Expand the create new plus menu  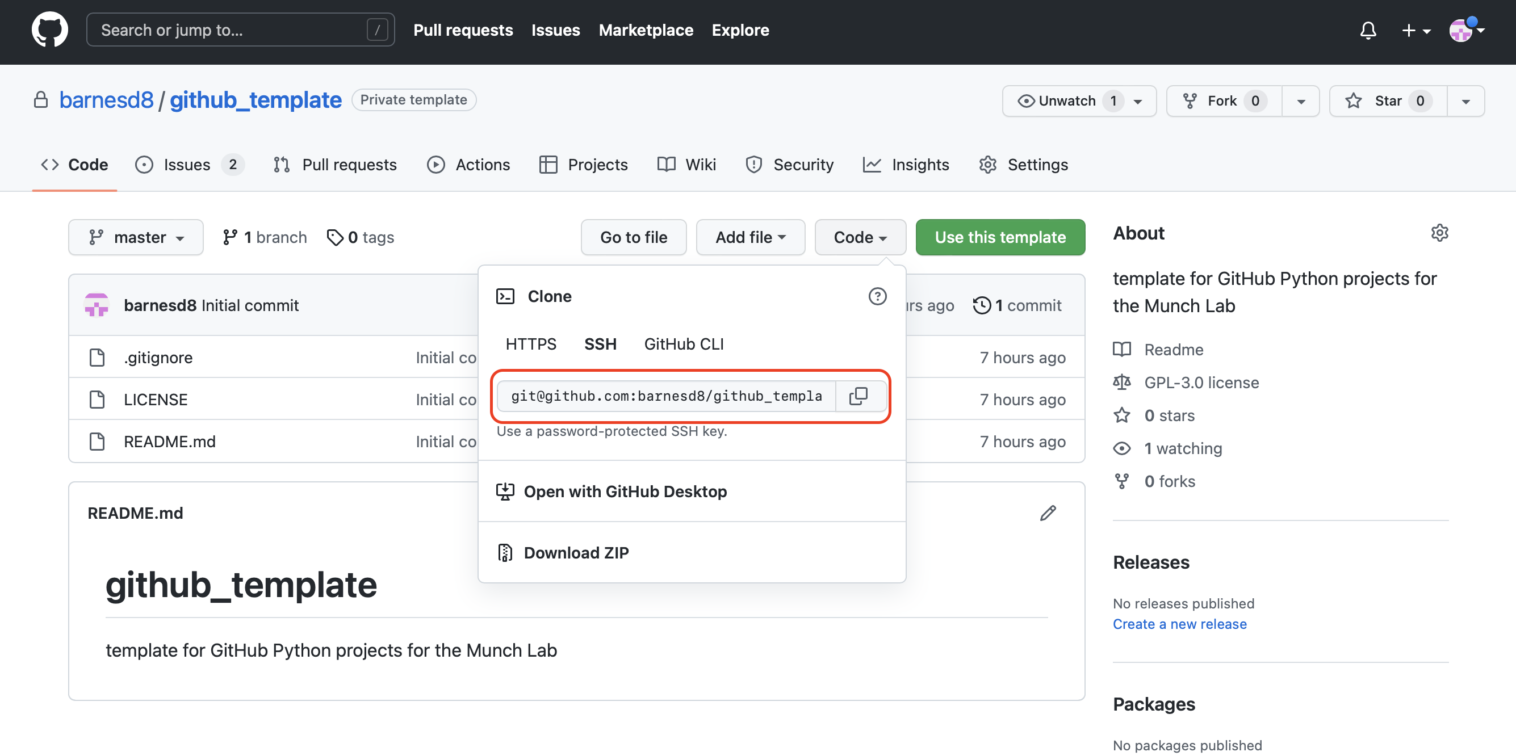tap(1416, 30)
